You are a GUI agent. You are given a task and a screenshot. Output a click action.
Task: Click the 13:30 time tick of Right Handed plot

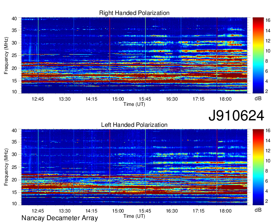65,99
